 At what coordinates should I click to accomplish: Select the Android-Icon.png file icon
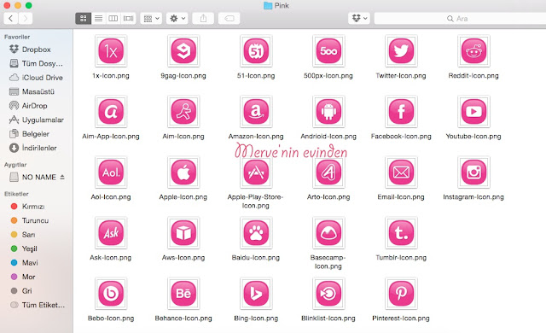[328, 112]
